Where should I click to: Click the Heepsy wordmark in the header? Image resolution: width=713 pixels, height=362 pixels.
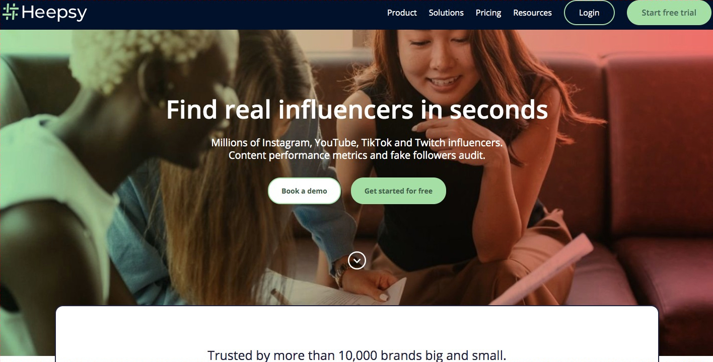click(x=54, y=13)
